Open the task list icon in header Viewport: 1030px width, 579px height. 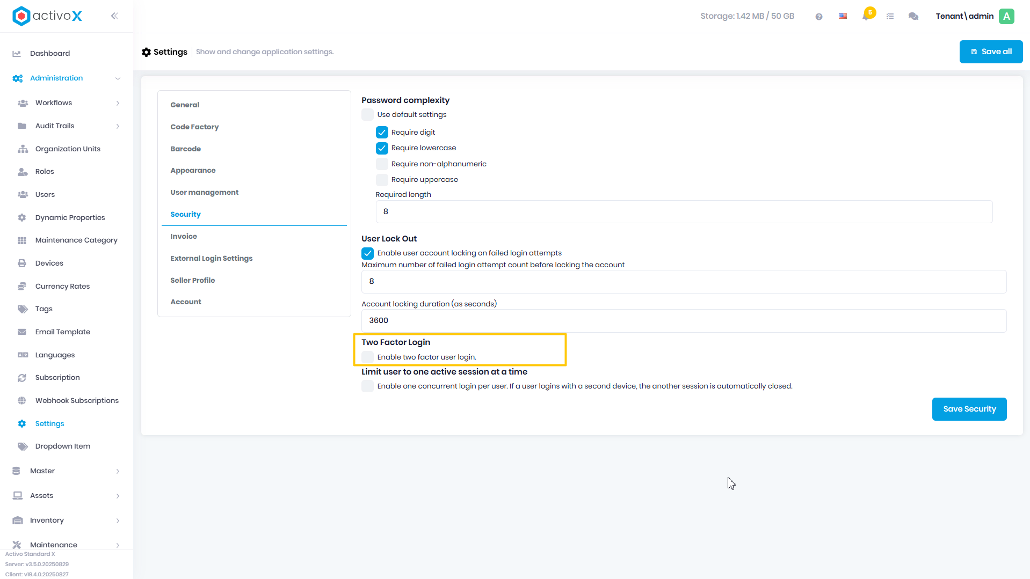(890, 17)
